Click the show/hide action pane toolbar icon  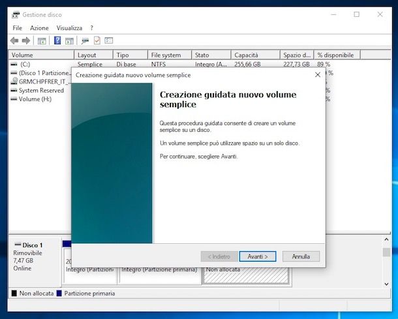pos(69,40)
